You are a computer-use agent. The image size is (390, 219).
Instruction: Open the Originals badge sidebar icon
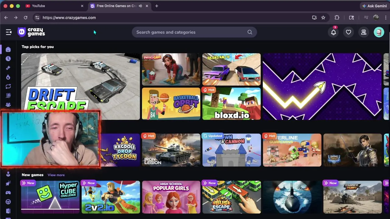8,96
